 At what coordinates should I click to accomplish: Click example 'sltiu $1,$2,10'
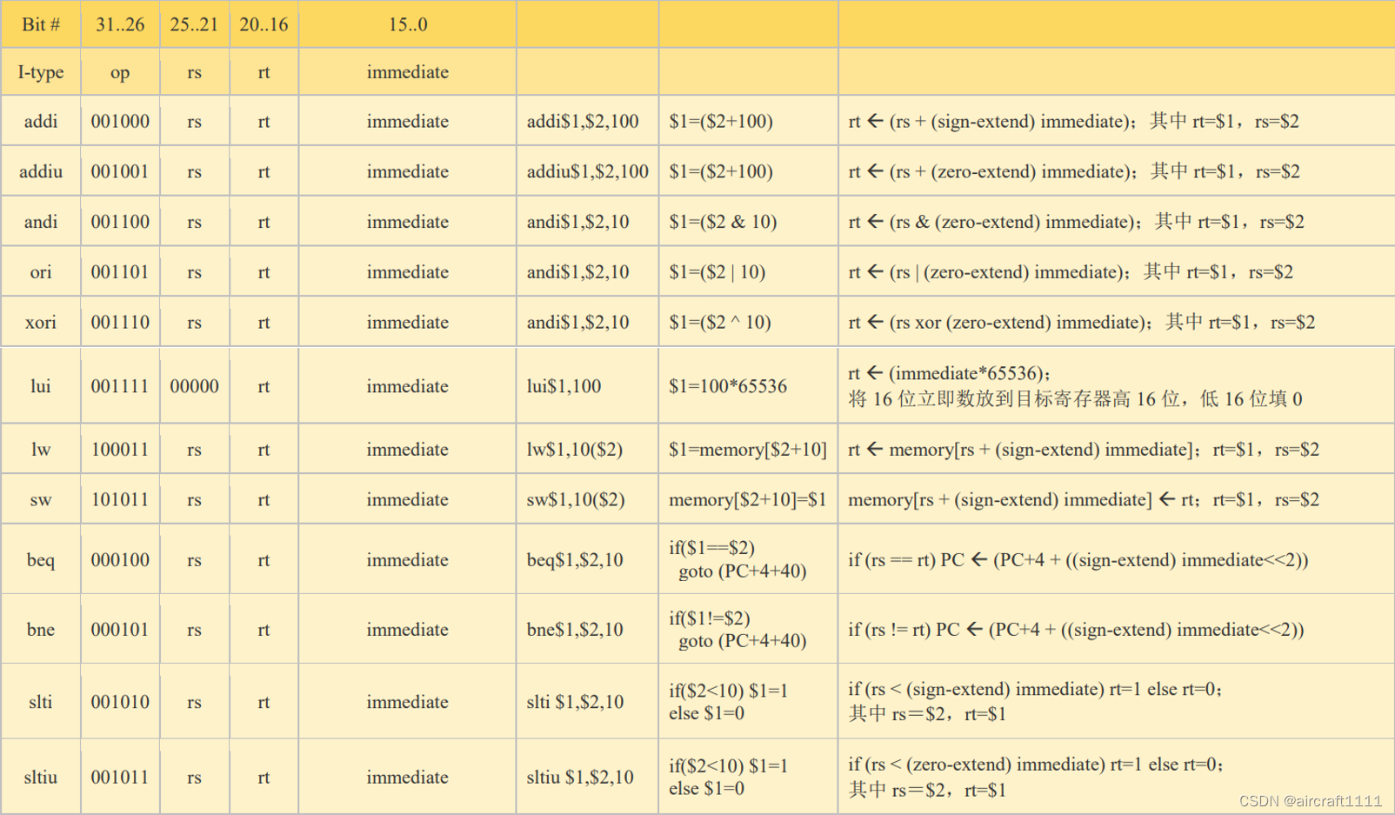[580, 778]
